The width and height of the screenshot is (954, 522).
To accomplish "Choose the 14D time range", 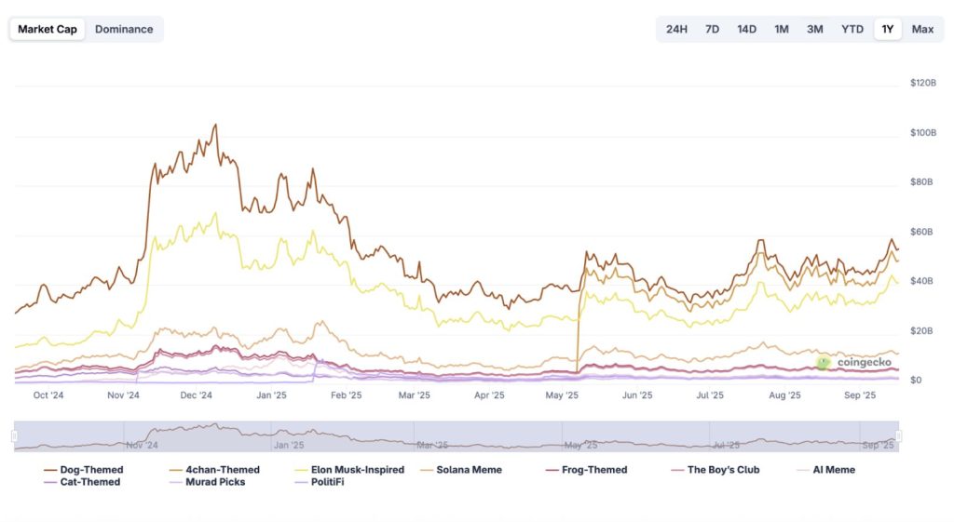I will (x=746, y=29).
